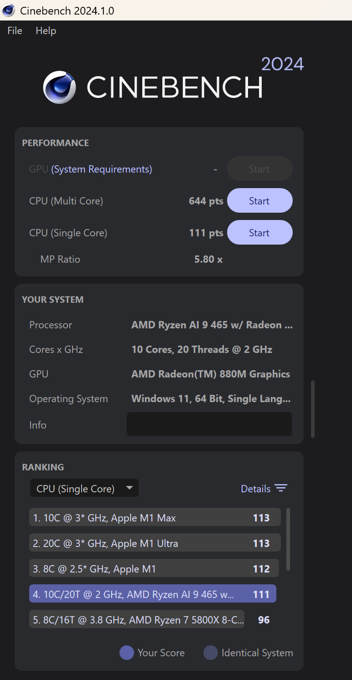This screenshot has height=680, width=352.
Task: Click the greyed-out GPU Start button
Action: [259, 169]
